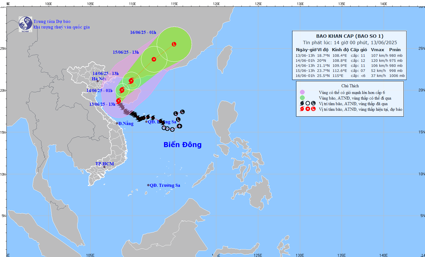Select the red circle marker for 15/06/25 - 13h

154,59
